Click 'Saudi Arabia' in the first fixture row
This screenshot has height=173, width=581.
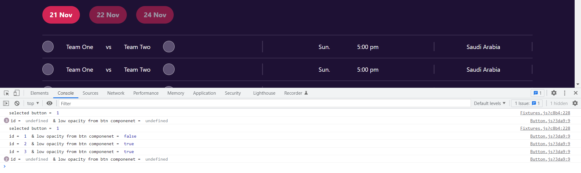483,47
